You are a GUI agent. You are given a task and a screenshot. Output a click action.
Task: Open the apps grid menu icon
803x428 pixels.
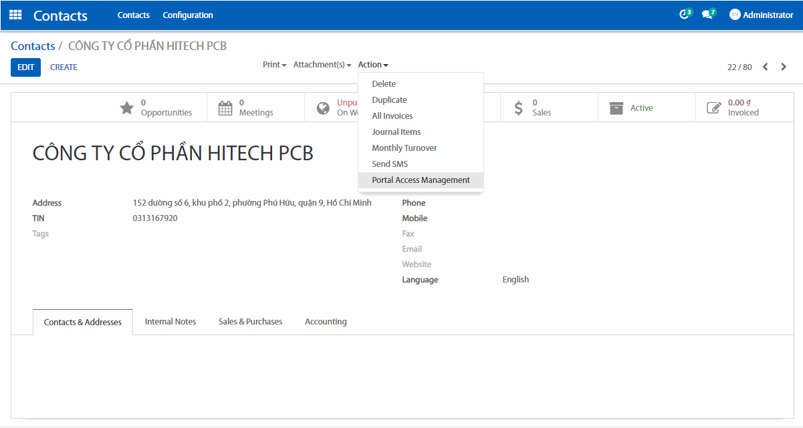pyautogui.click(x=15, y=15)
